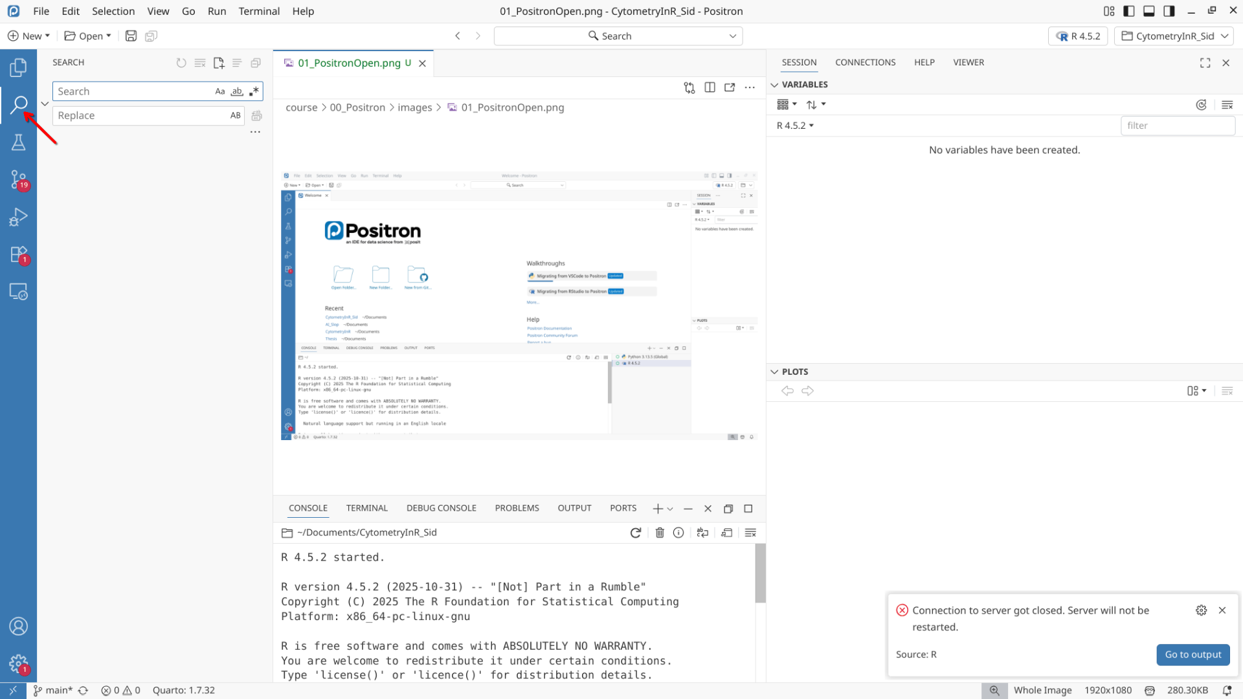Viewport: 1243px width, 699px height.
Task: Restart the R console session
Action: (x=635, y=533)
